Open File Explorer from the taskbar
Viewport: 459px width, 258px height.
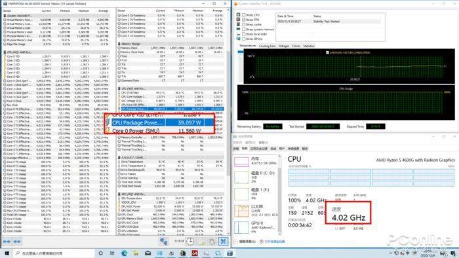click(136, 253)
